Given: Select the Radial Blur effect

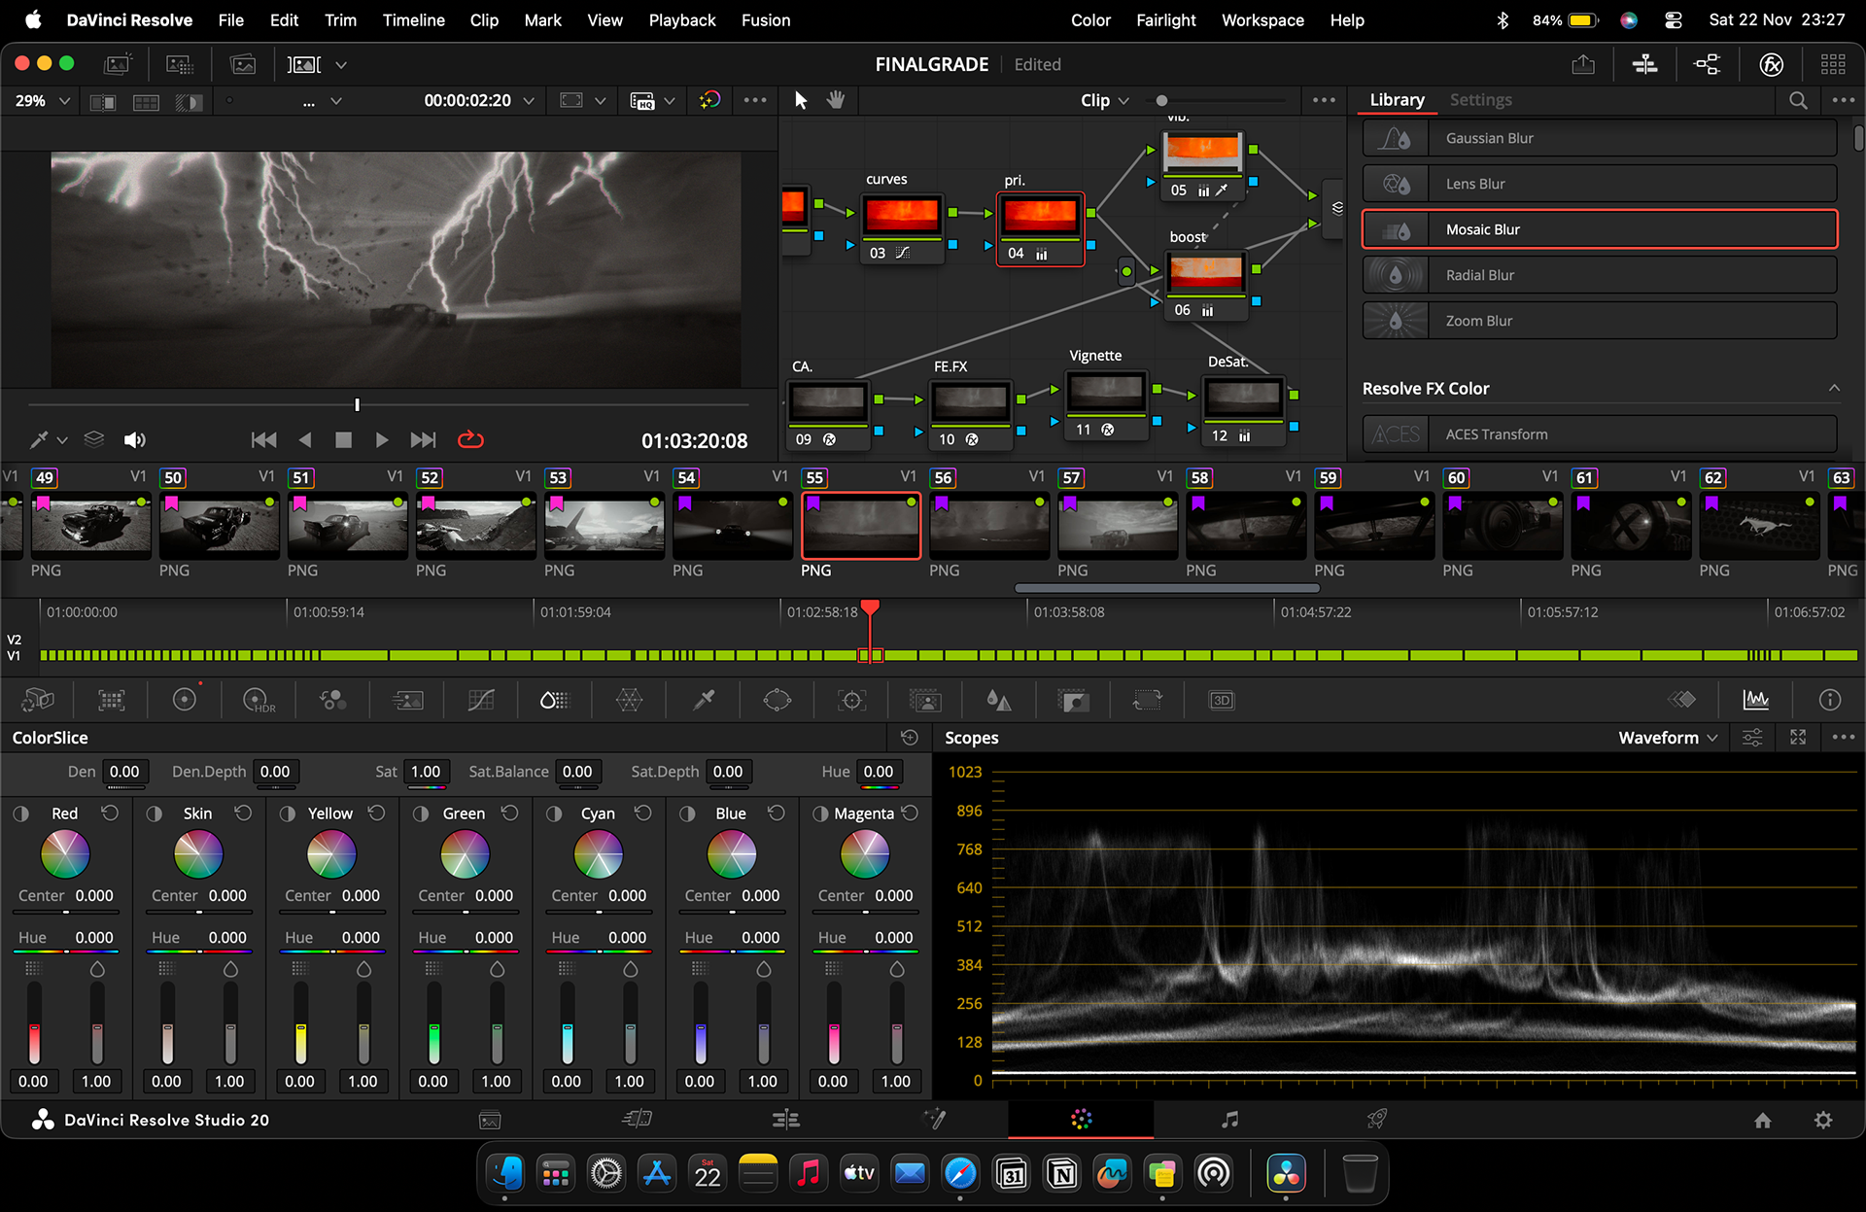Looking at the screenshot, I should click(x=1600, y=275).
